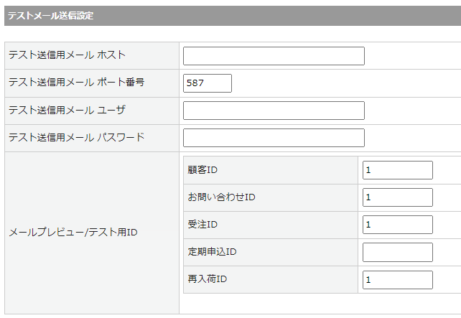This screenshot has width=461, height=318.
Task: Focus the 再入荷ID input box
Action: 397,279
